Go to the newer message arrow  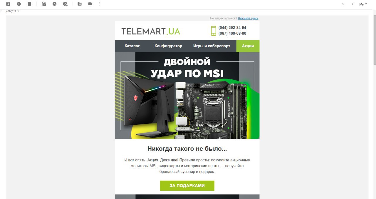(x=343, y=4)
